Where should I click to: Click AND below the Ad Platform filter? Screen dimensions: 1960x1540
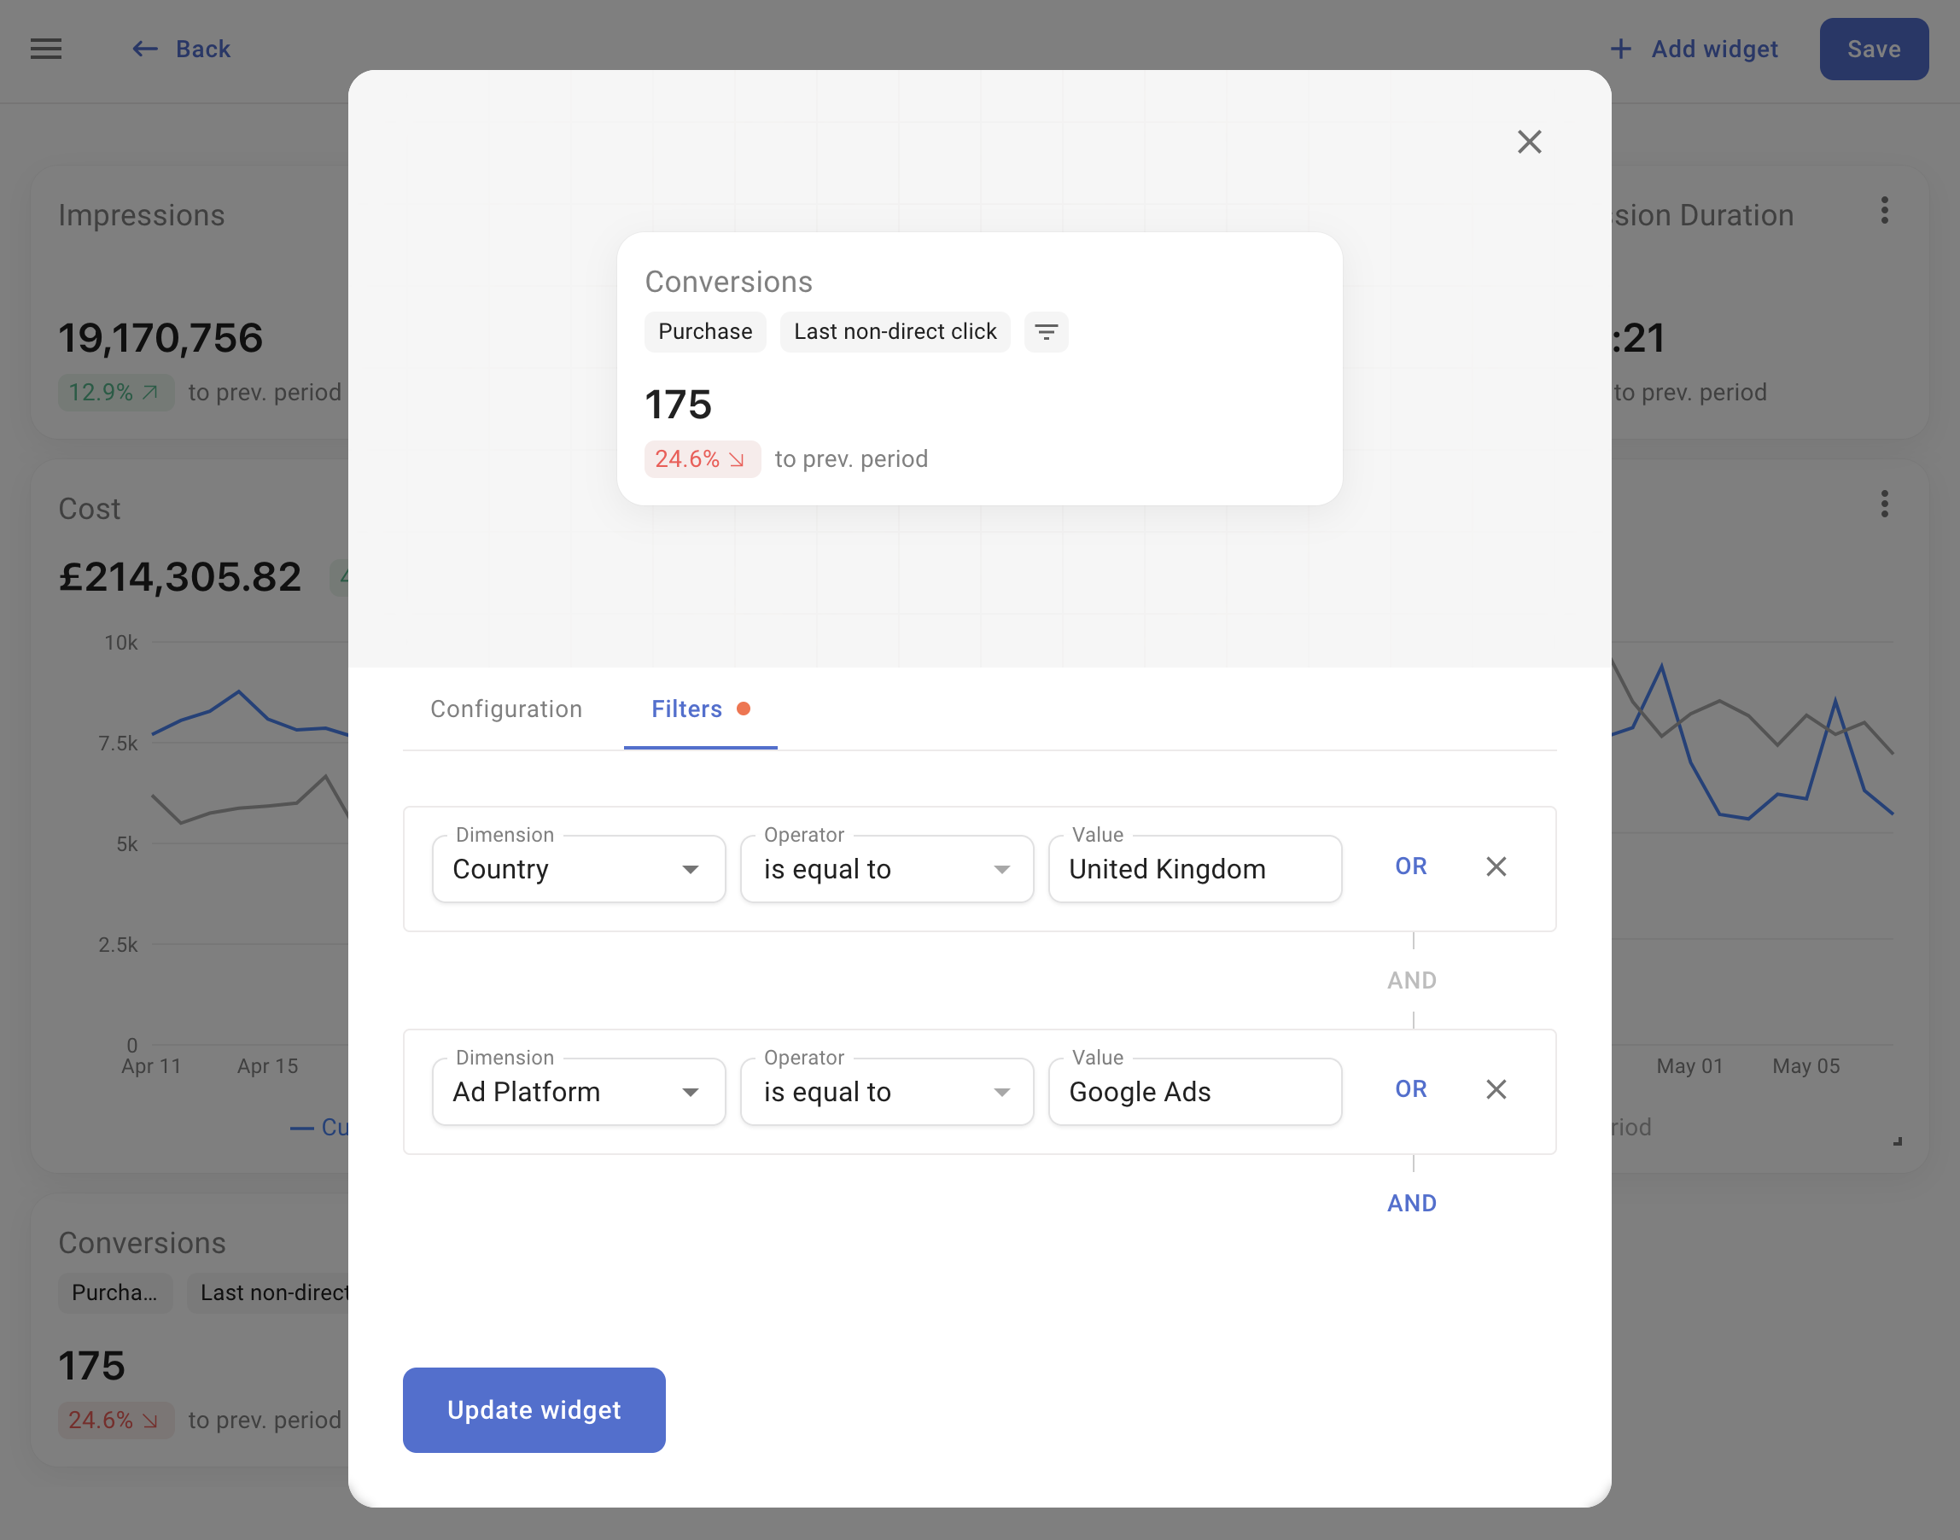click(x=1411, y=1202)
